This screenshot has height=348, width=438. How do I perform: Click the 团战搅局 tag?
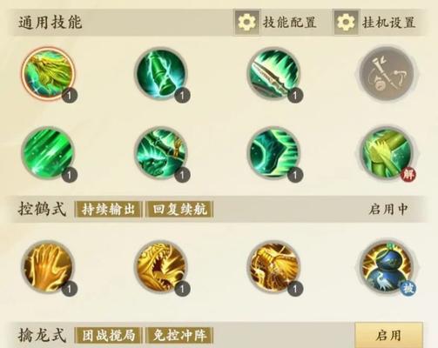(108, 335)
